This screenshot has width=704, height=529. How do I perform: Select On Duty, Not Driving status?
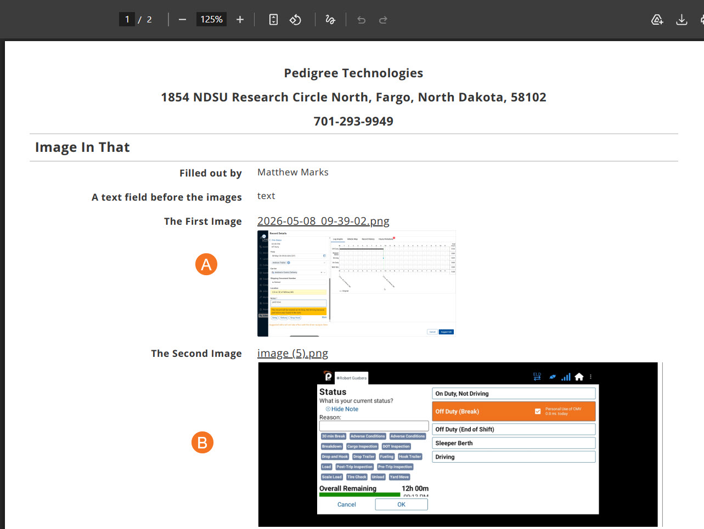pyautogui.click(x=514, y=394)
